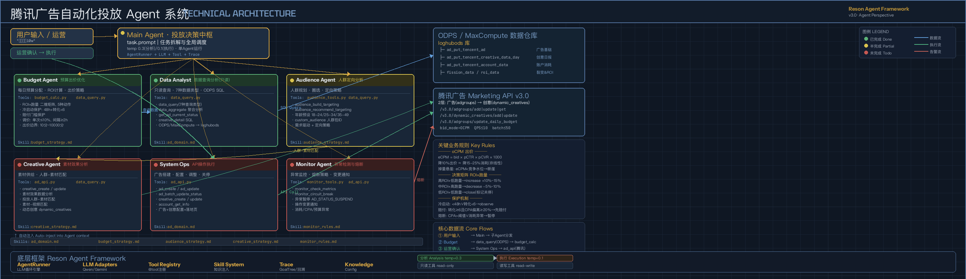Click the 核心数据流 Core Flows heading
966x279 pixels.
tap(465, 228)
